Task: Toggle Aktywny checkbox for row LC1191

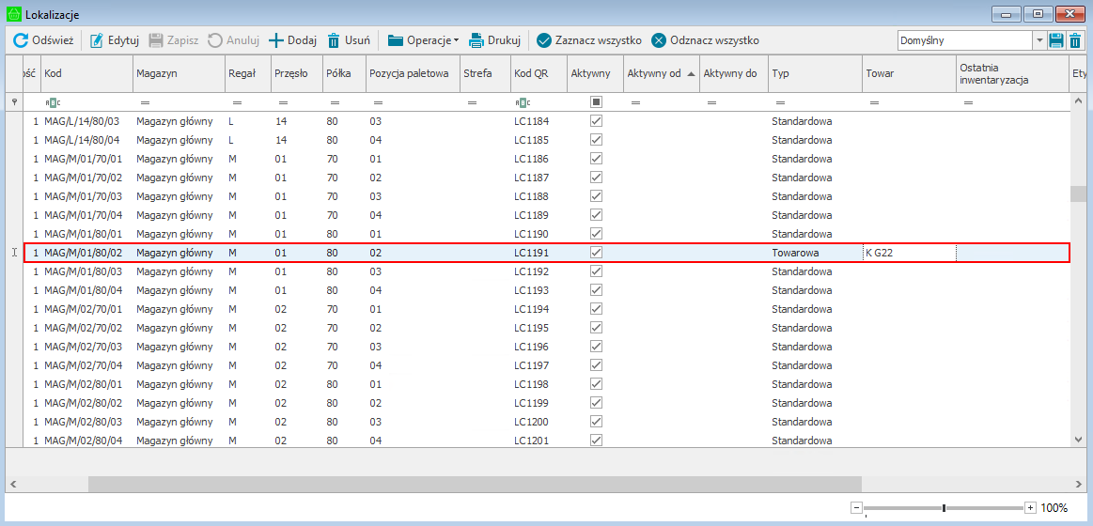Action: pos(596,253)
